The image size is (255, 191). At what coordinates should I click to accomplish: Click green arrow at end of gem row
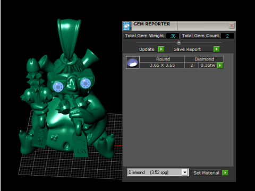[x=220, y=65]
